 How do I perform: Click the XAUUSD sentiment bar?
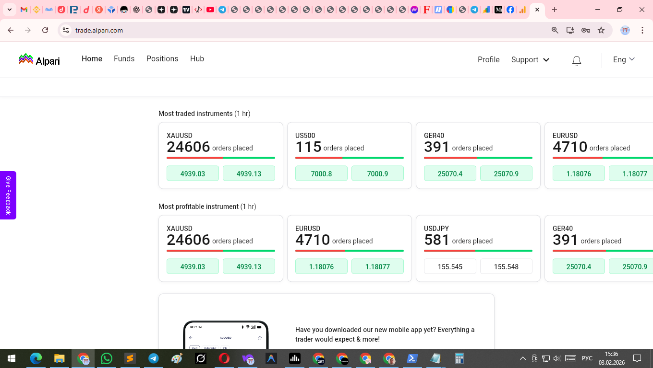(x=220, y=158)
